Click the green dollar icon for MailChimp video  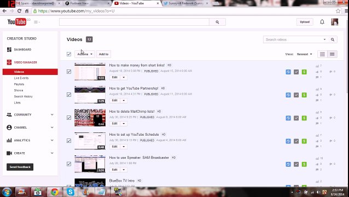click(x=304, y=118)
